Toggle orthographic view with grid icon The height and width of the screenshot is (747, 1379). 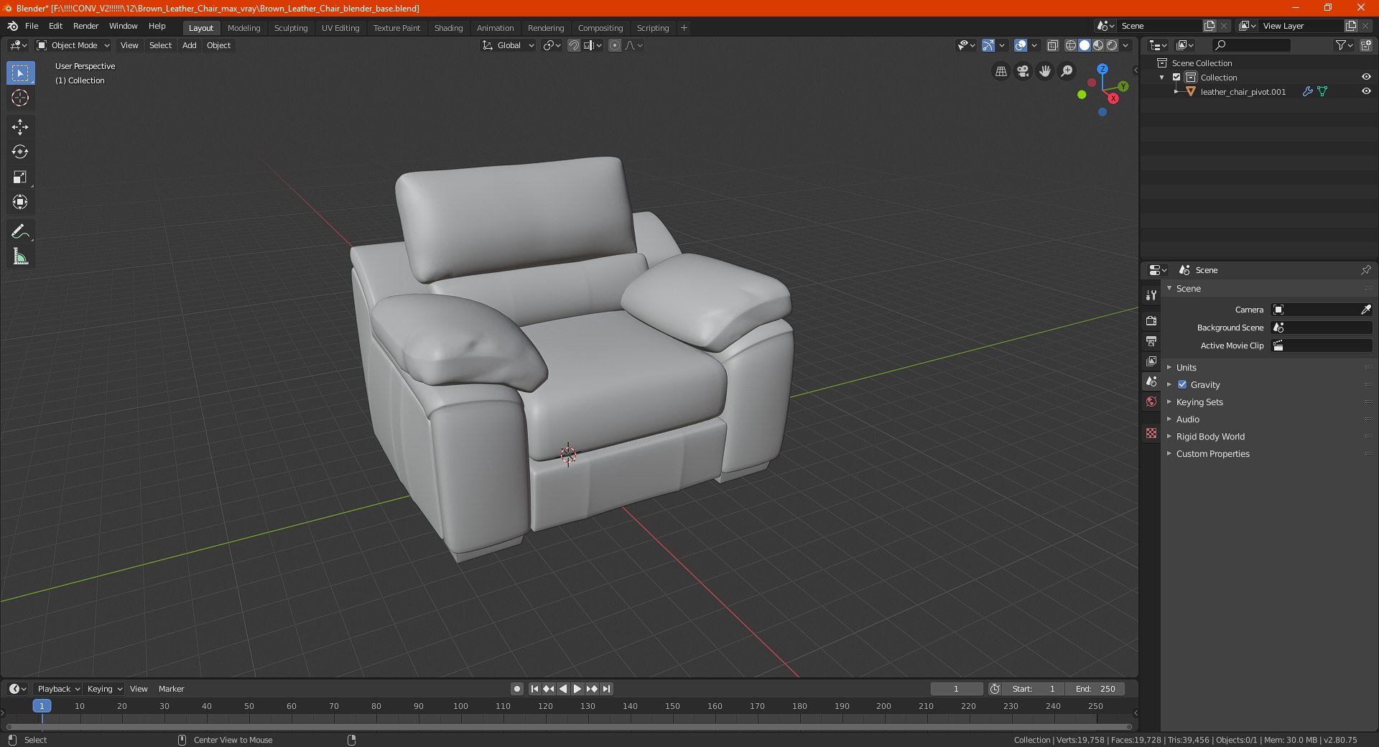tap(1000, 71)
